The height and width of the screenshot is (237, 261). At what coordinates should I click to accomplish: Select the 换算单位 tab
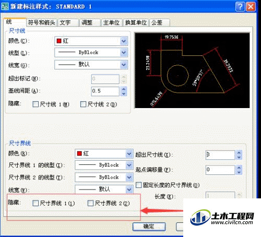pyautogui.click(x=136, y=22)
